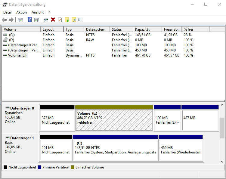Click the olive Einfaches Volume legend swatch

pyautogui.click(x=72, y=167)
